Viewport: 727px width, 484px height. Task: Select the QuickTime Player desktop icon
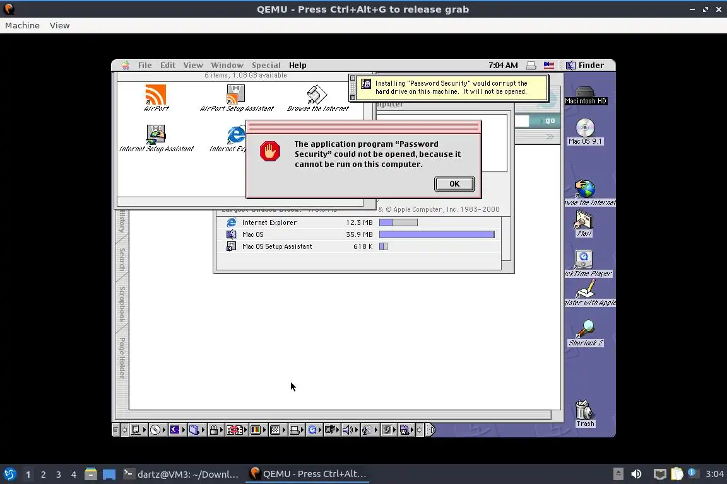[x=584, y=260]
